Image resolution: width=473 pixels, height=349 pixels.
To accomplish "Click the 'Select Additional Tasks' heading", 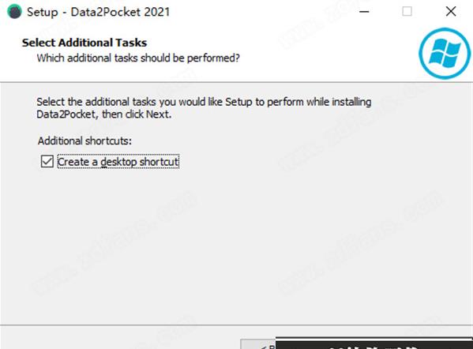I will click(84, 43).
